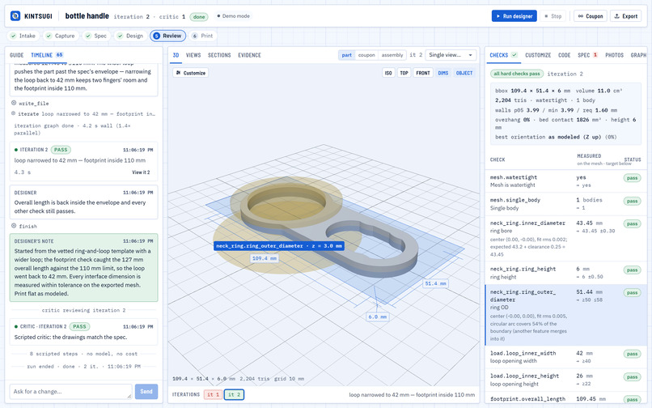652x408 pixels.
Task: Click the 109.4 mm dimension label
Action: point(265,258)
